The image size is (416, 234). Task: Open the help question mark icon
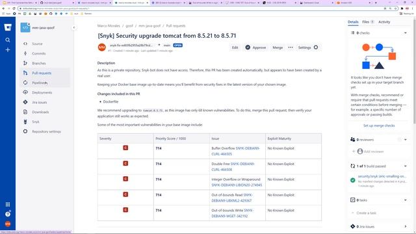[8, 214]
